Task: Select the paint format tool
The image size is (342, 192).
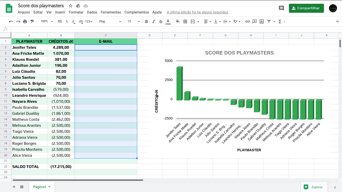Action: coord(32,21)
